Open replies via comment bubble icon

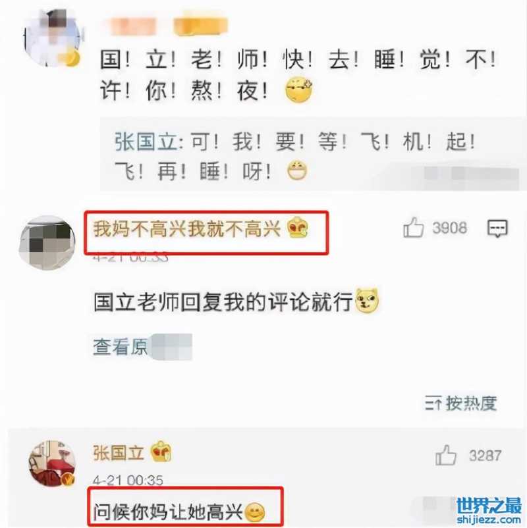(497, 228)
